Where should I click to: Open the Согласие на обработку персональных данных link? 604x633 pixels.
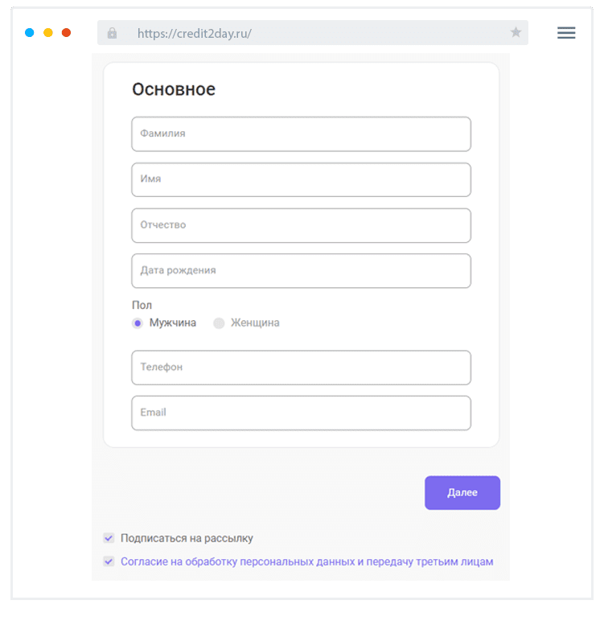[306, 561]
